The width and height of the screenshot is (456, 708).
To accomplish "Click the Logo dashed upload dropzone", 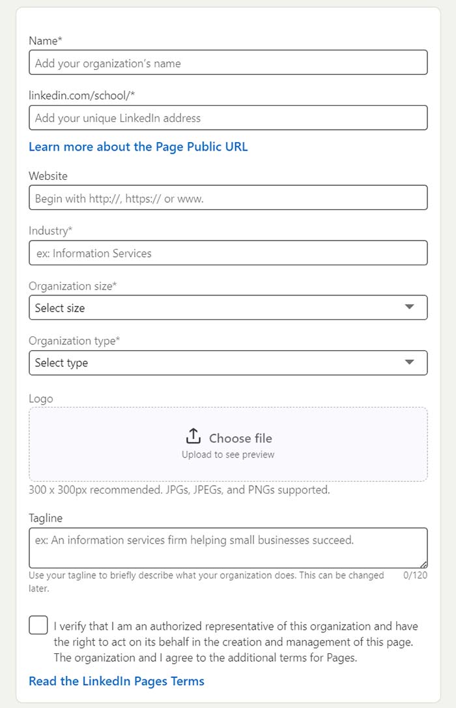I will click(228, 445).
